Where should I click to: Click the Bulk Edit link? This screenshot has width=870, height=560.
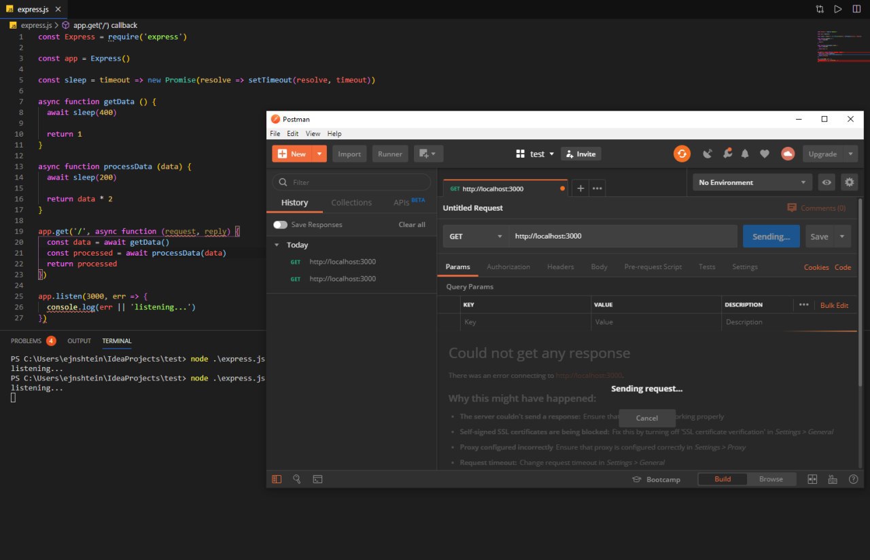coord(835,305)
